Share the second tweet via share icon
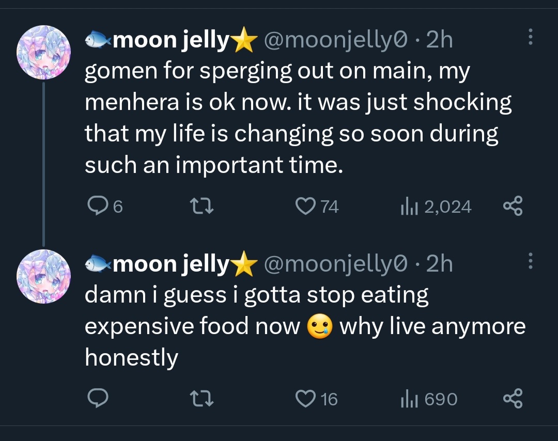 click(x=513, y=398)
